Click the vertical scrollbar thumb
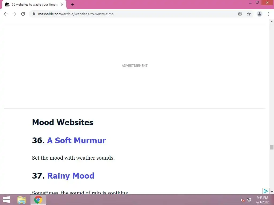The image size is (274, 205). point(272,147)
